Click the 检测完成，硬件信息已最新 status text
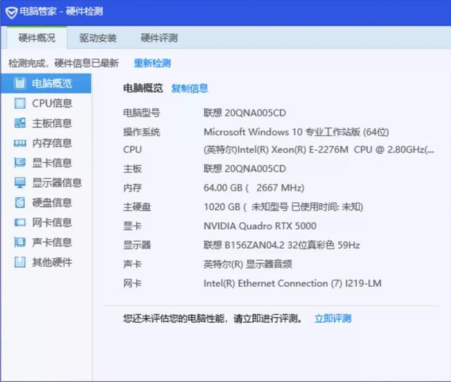 (x=63, y=63)
